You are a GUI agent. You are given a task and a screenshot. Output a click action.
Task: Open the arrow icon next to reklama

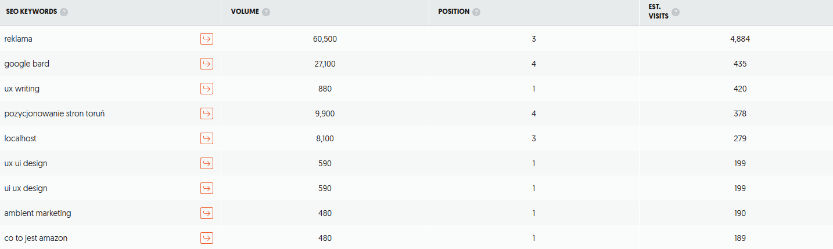pyautogui.click(x=207, y=39)
